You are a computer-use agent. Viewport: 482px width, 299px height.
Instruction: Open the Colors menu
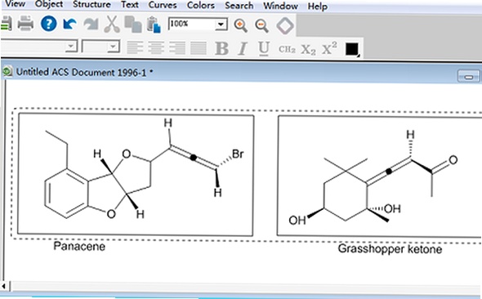(x=201, y=5)
